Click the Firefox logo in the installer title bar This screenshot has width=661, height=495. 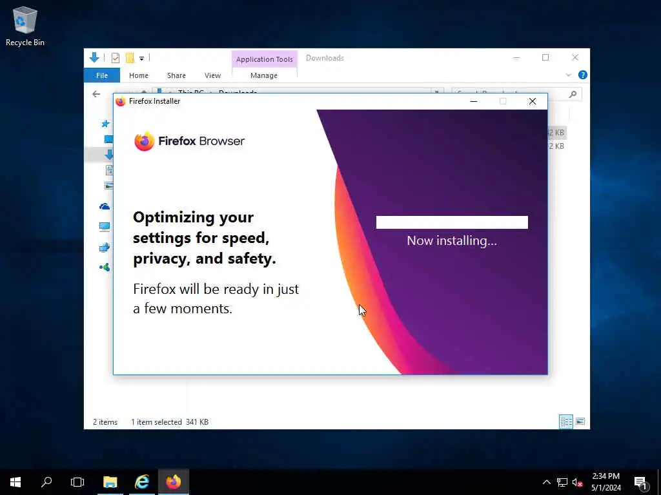tap(121, 101)
